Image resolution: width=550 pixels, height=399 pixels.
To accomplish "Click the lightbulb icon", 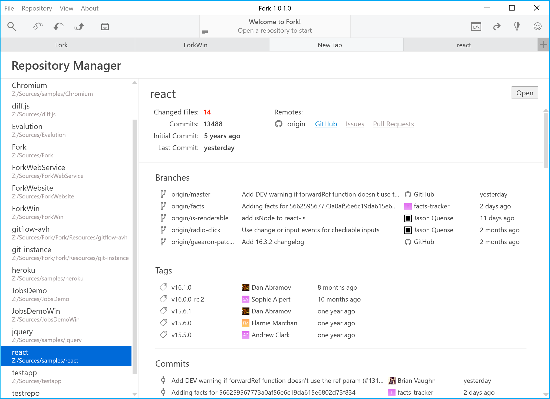I will [x=517, y=26].
